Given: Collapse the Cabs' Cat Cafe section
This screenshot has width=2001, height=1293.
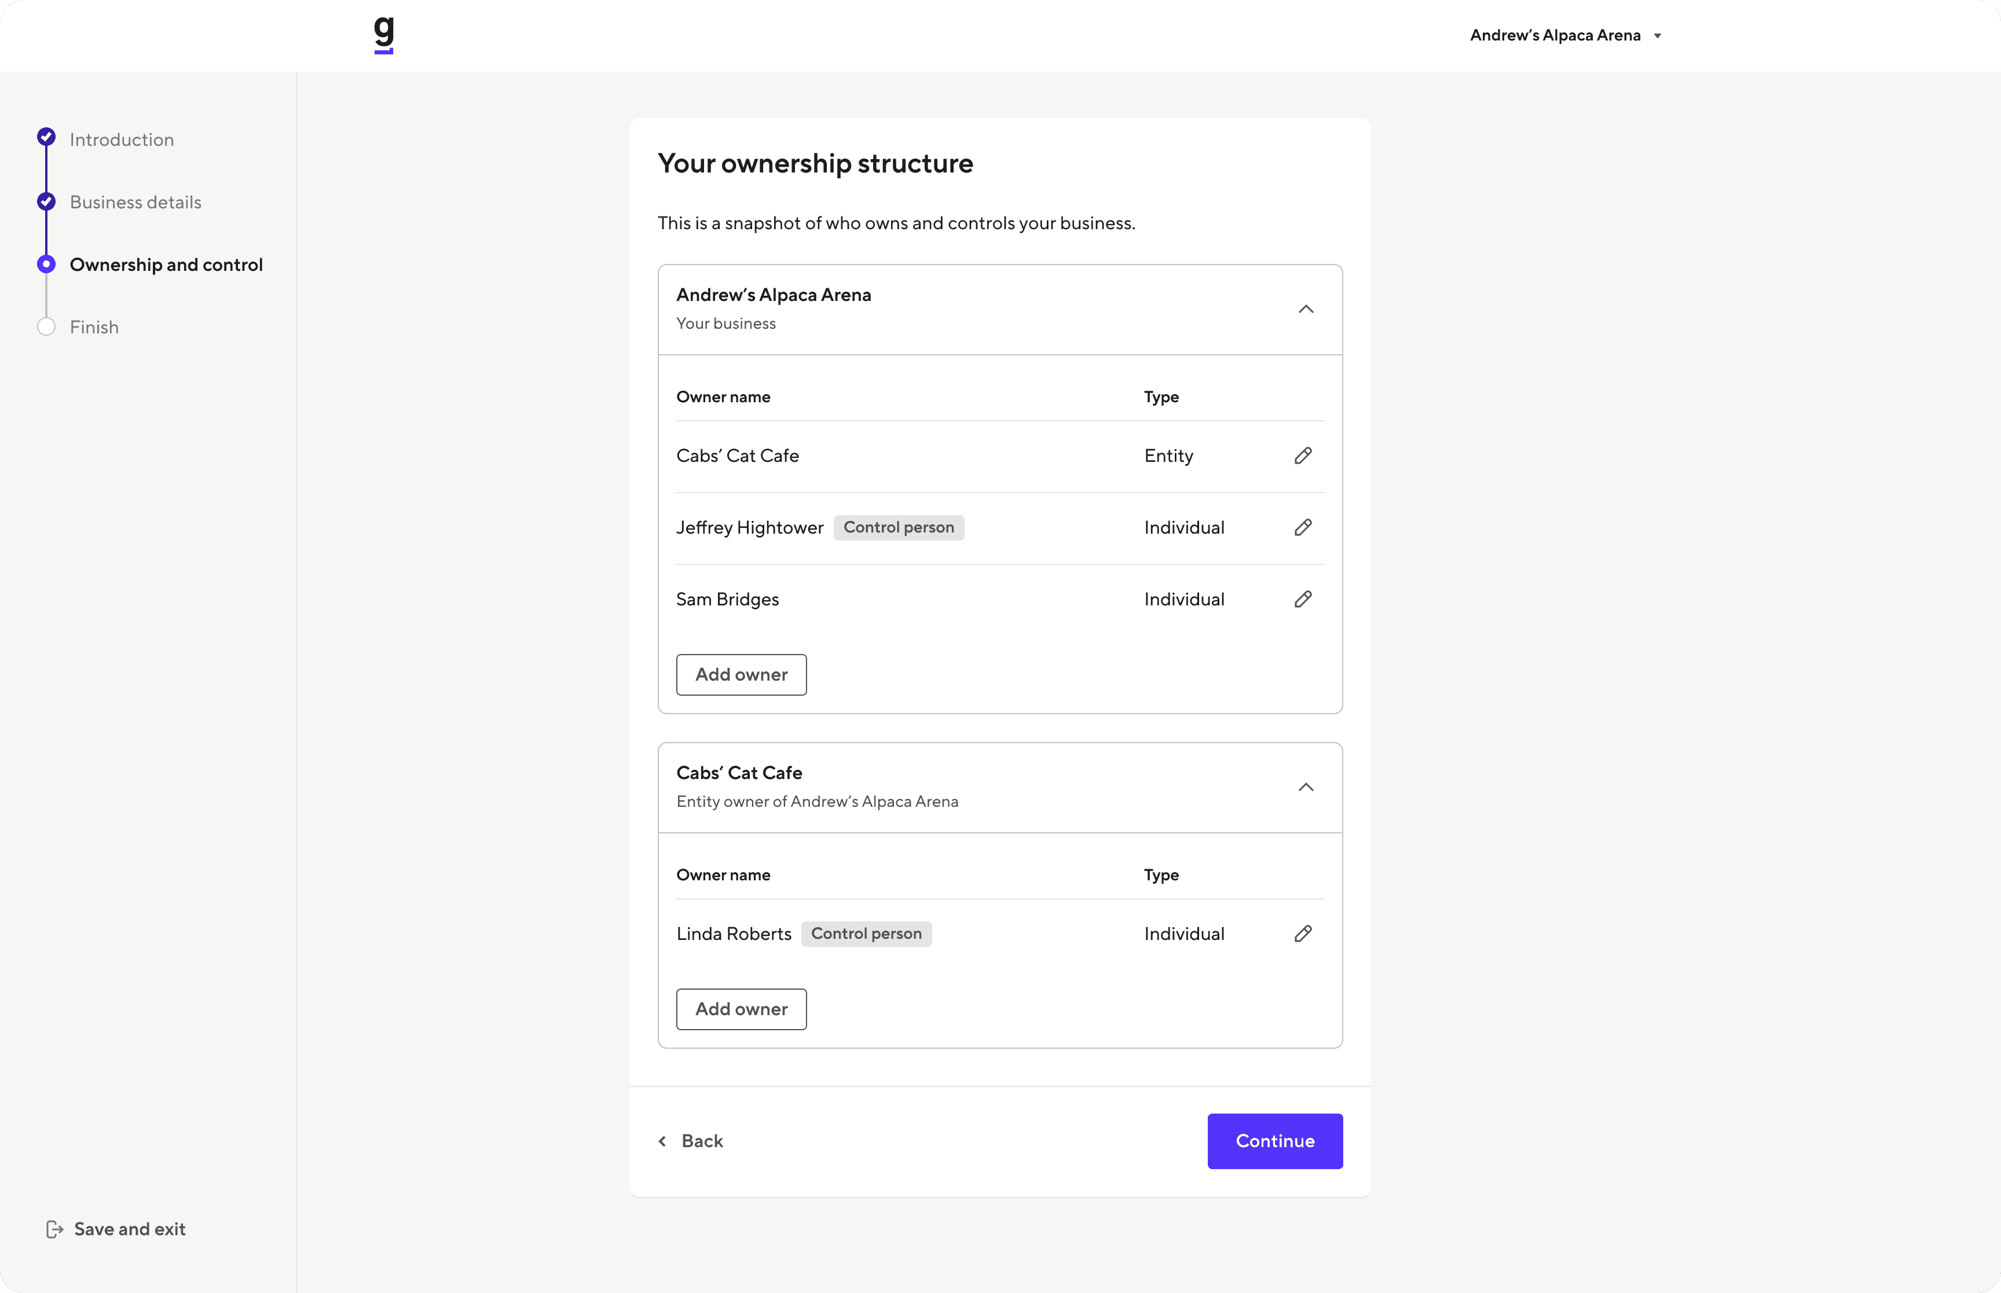Looking at the screenshot, I should tap(1306, 787).
